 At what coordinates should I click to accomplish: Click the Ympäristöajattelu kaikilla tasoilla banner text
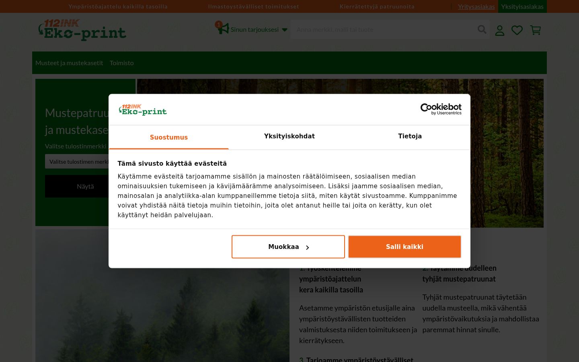pyautogui.click(x=118, y=6)
